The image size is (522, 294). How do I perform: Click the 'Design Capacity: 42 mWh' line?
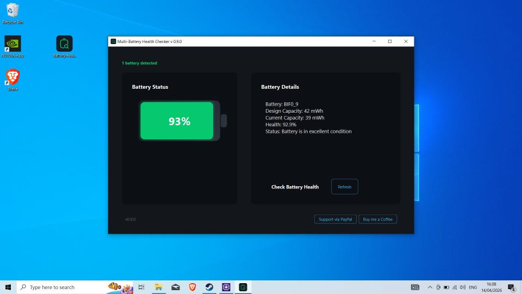(294, 111)
